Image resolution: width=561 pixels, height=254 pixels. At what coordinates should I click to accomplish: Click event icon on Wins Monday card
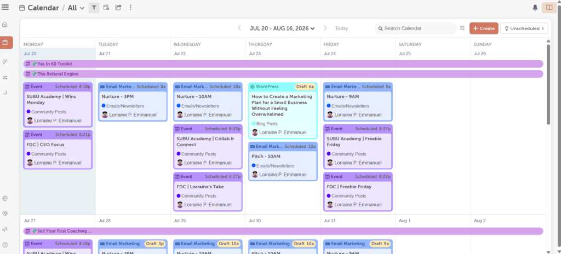tap(27, 86)
